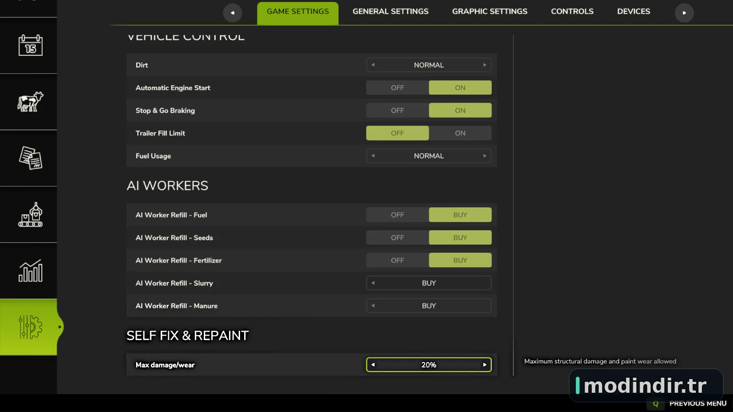
Task: Click the Dirt NORMAL value
Action: coord(429,65)
